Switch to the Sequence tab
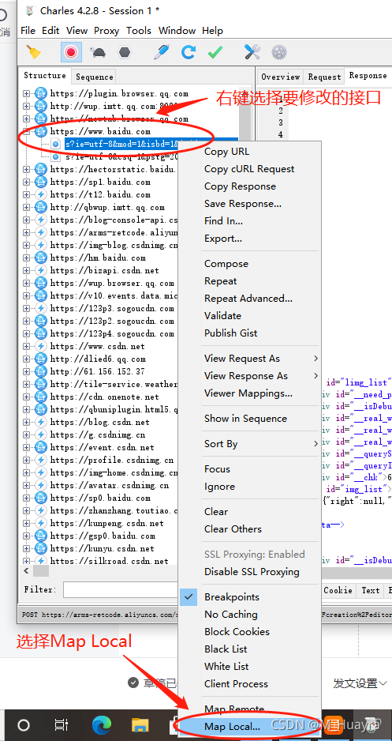Image resolution: width=392 pixels, height=741 pixels. [95, 77]
